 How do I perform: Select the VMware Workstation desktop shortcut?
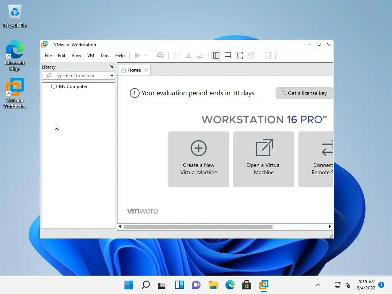click(x=15, y=93)
